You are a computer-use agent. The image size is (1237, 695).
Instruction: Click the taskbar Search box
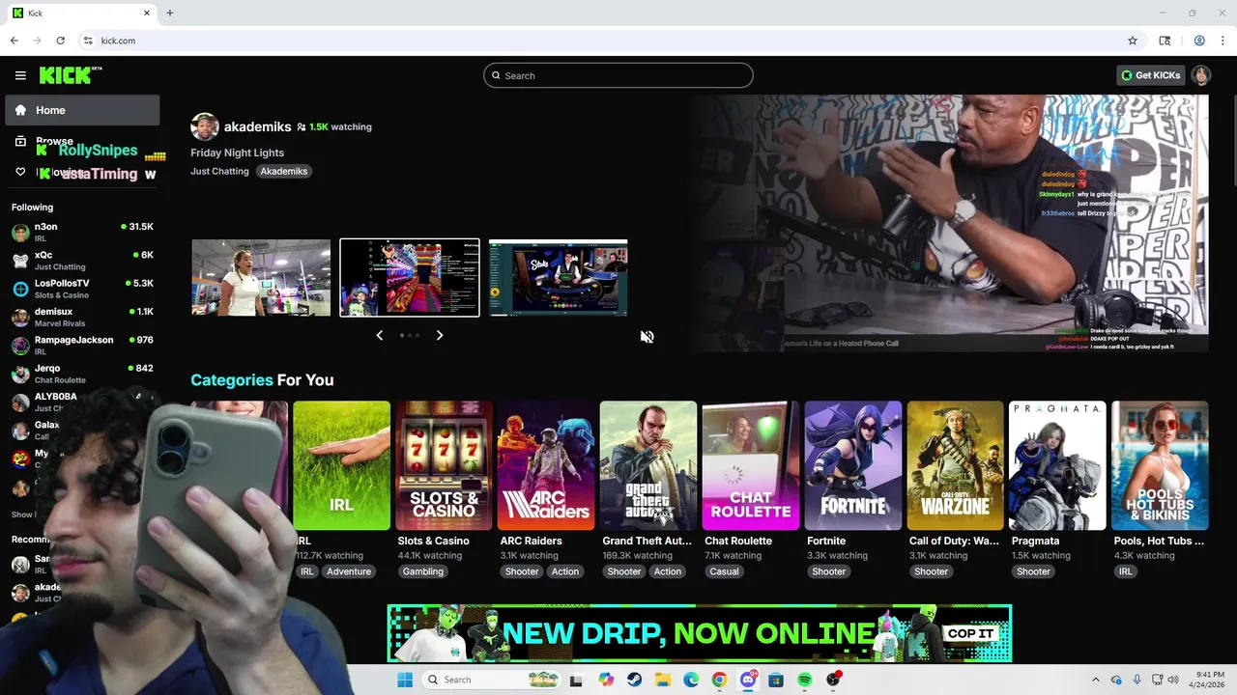click(493, 680)
